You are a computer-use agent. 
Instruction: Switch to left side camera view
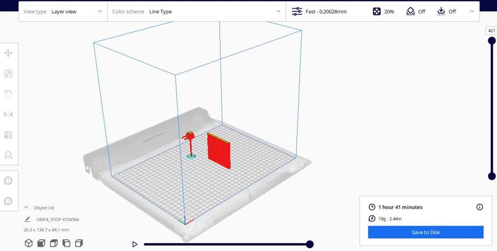(66, 243)
